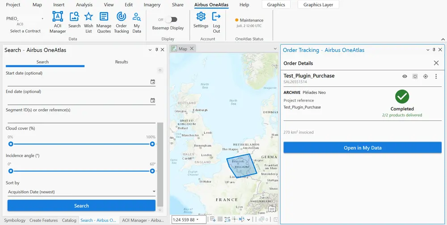
Task: Click the map snapping icon in status bar
Action: point(213,219)
